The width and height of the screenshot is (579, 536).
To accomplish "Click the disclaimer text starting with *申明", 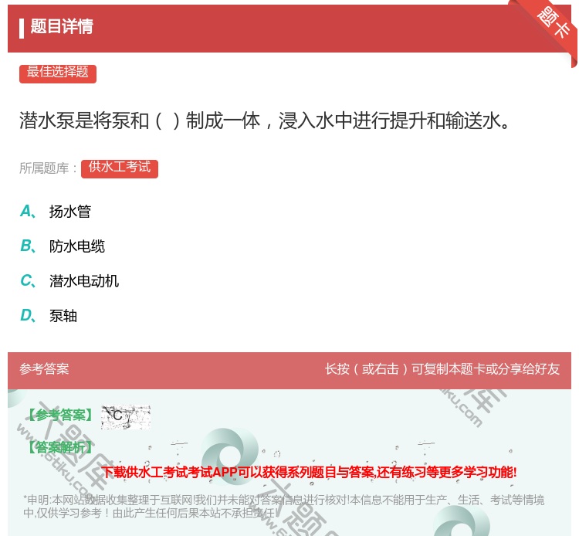I will point(283,506).
